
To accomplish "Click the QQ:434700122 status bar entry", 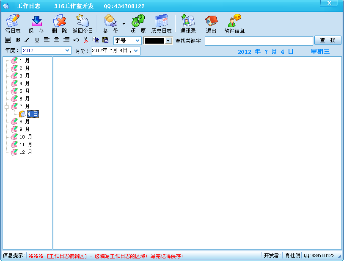I will tap(319, 255).
